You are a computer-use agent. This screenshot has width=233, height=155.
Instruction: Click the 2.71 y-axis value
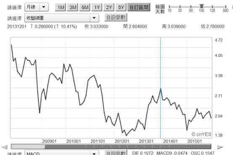click(x=219, y=96)
